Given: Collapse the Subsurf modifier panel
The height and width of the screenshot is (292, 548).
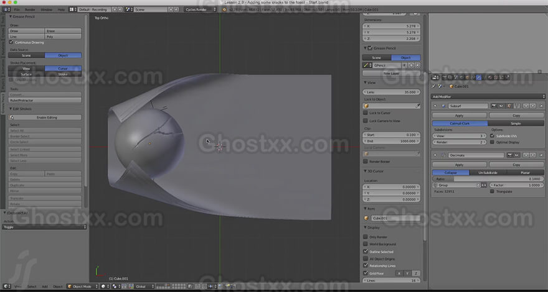Looking at the screenshot, I should click(435, 106).
